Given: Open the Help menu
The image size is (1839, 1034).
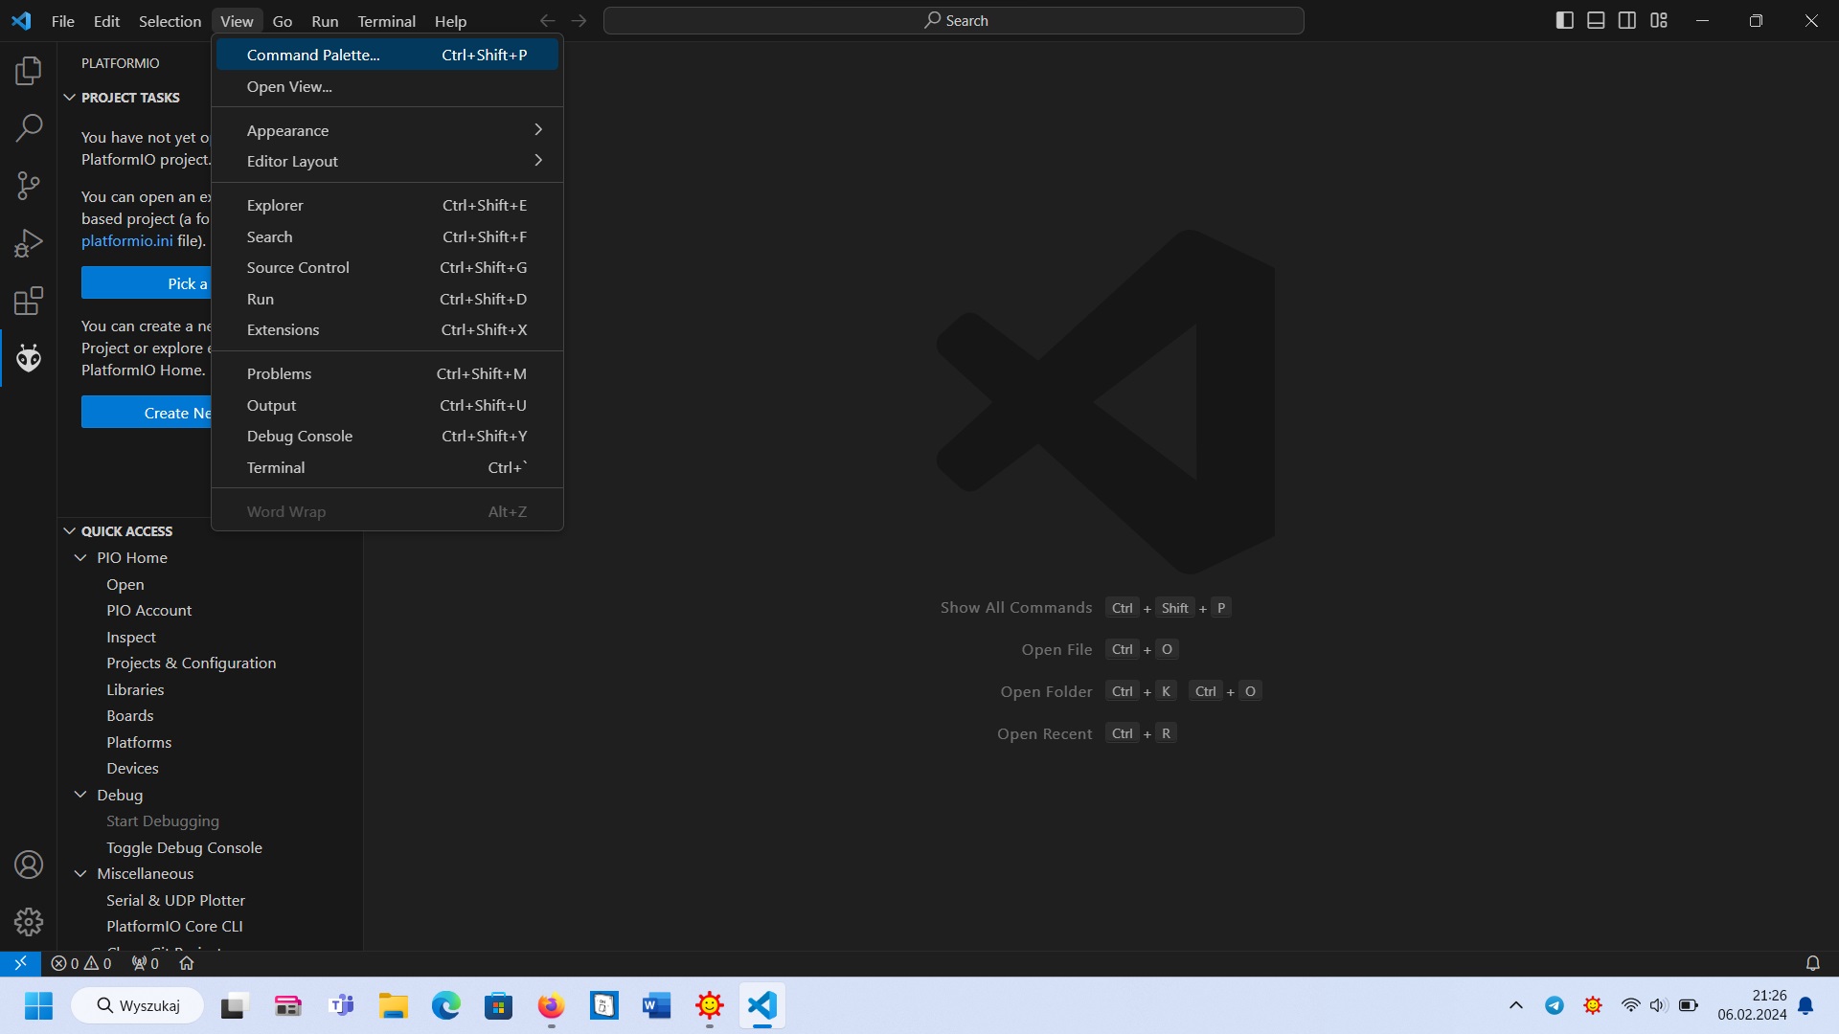Looking at the screenshot, I should pyautogui.click(x=450, y=21).
